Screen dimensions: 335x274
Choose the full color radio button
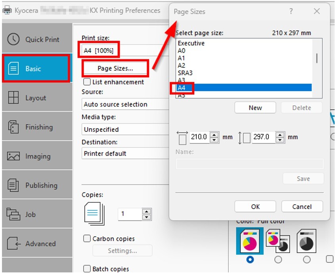click(x=250, y=259)
